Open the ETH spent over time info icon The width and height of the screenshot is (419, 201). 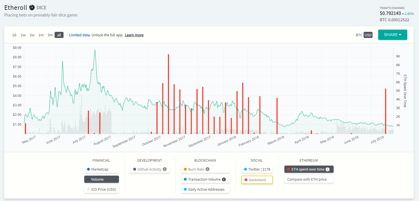[x=328, y=169]
